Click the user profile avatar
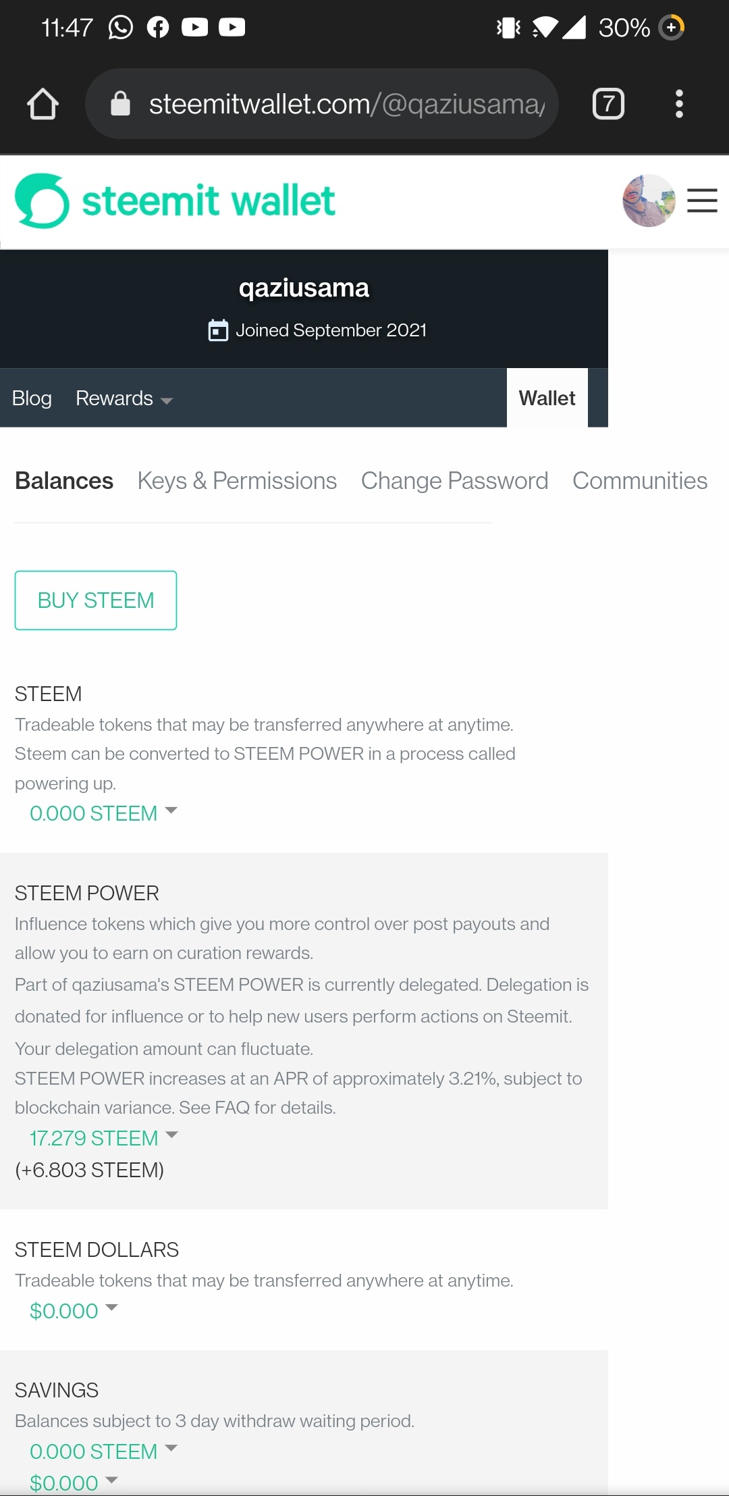 [x=649, y=201]
